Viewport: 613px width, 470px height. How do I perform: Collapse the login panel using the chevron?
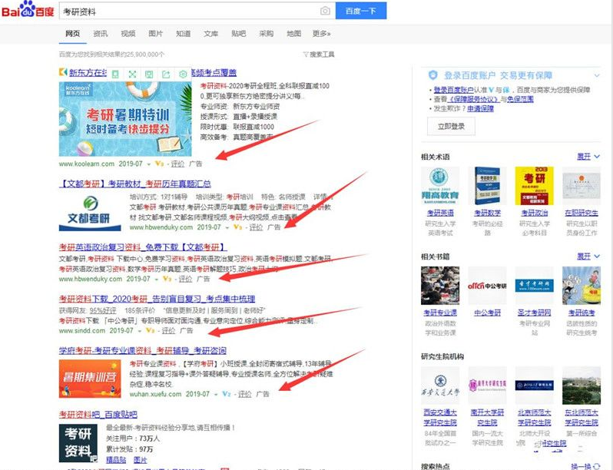click(x=598, y=75)
